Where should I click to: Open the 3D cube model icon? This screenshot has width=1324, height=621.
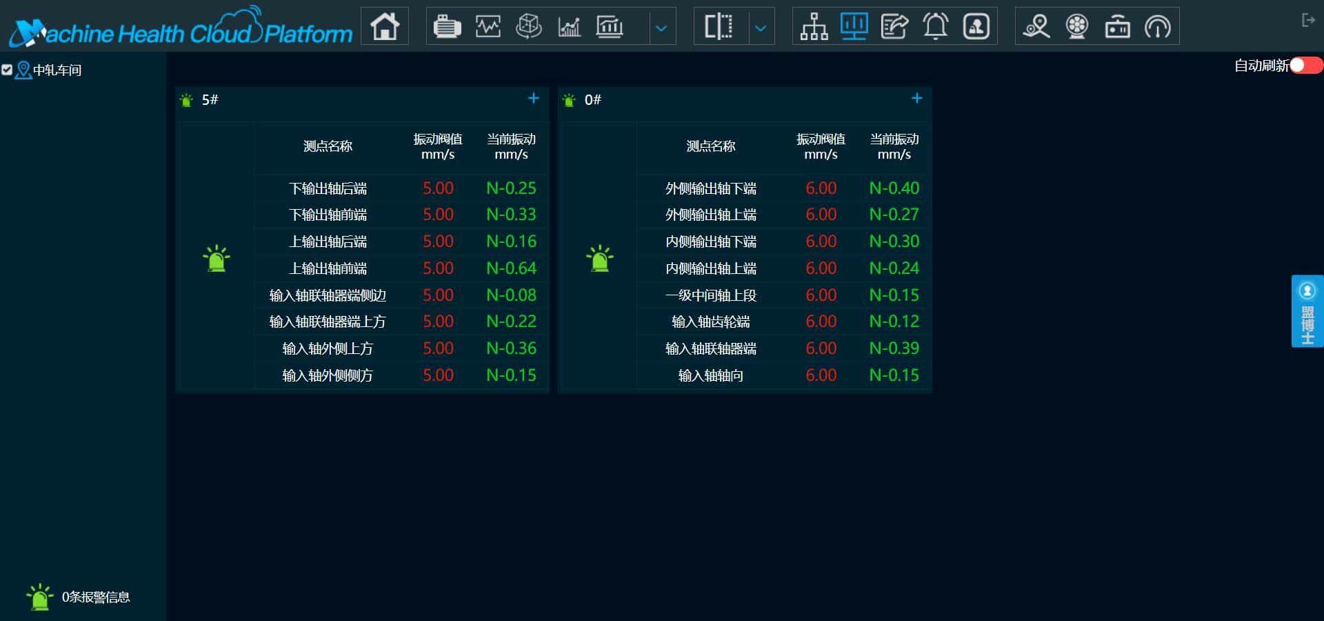click(529, 27)
